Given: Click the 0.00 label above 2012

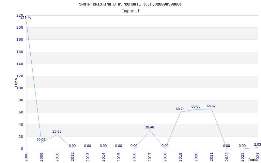Looking at the screenshot, I should 72,146.
